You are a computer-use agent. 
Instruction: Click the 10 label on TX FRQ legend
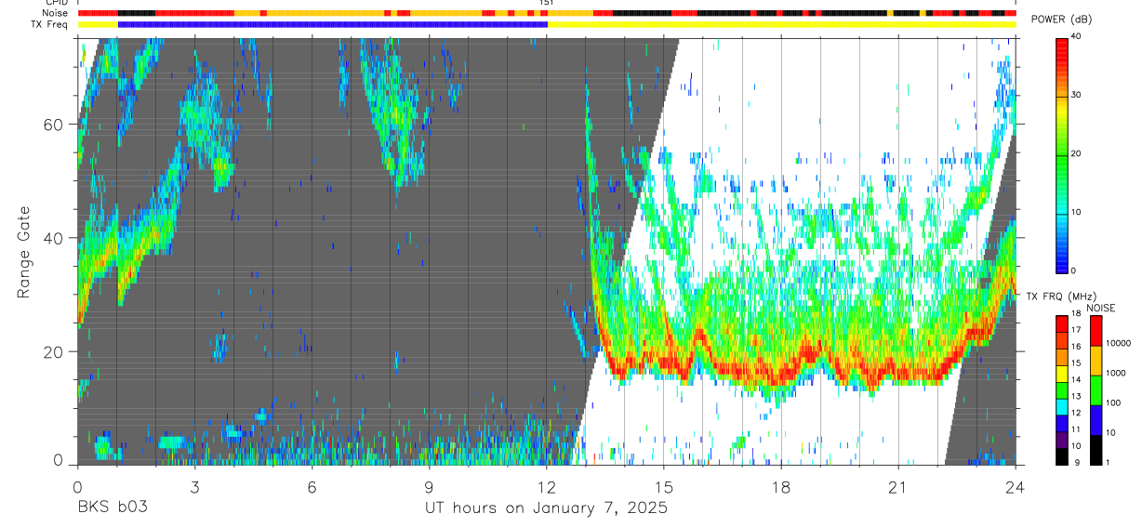tap(1076, 446)
